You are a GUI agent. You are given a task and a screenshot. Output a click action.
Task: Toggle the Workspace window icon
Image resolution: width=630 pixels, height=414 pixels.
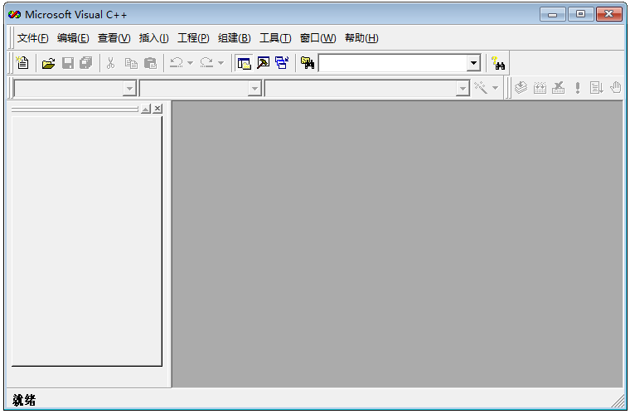coord(244,63)
